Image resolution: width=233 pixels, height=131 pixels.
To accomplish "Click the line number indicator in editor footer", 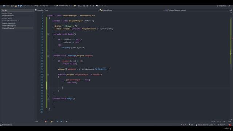I will 213,122.
